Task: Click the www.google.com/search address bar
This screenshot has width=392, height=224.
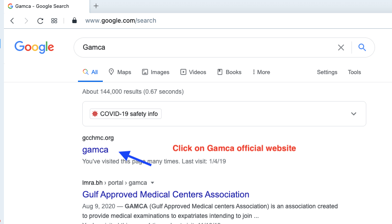Action: pos(121,20)
